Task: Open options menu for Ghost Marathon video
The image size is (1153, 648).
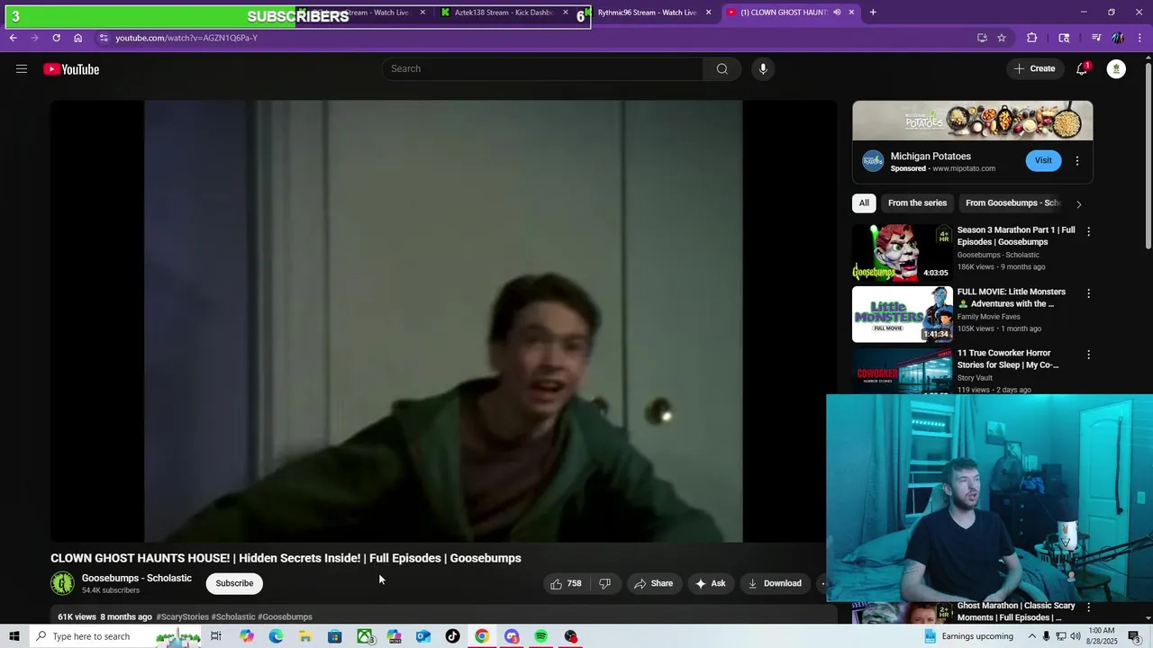Action: (x=1088, y=607)
